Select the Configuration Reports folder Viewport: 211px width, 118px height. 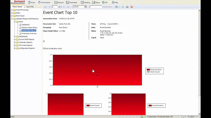click(x=27, y=48)
